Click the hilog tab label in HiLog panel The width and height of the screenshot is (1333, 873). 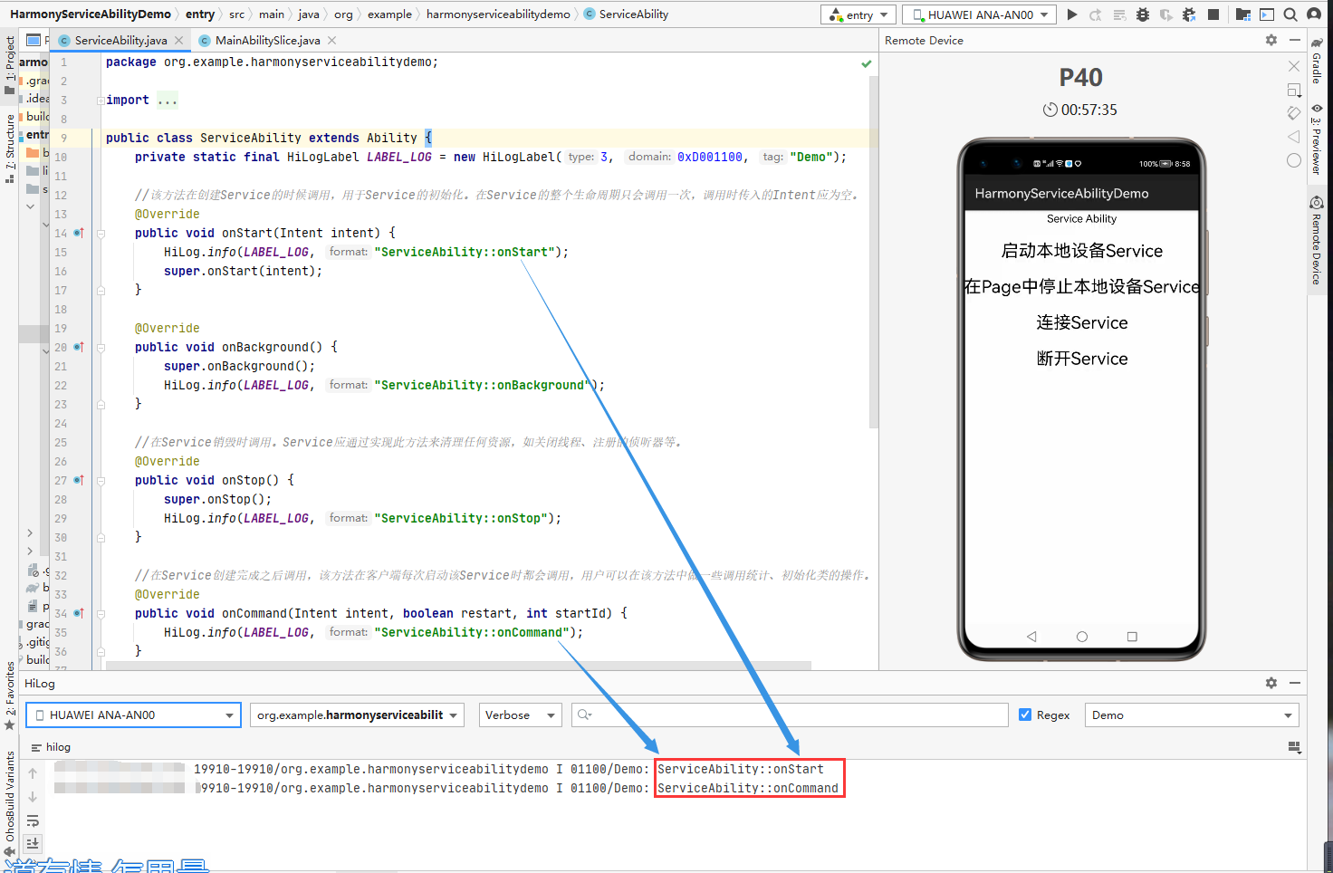point(51,747)
